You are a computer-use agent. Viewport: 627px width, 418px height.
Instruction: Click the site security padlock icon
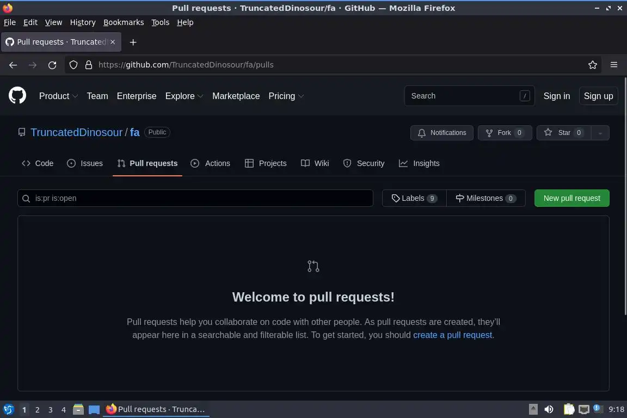[x=89, y=65]
